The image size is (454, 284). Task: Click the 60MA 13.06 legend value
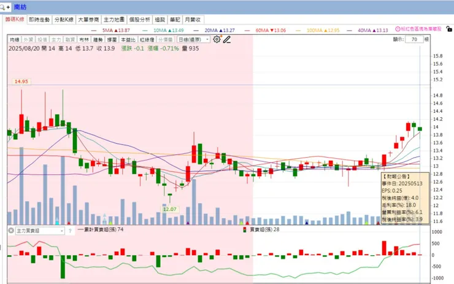(x=271, y=30)
